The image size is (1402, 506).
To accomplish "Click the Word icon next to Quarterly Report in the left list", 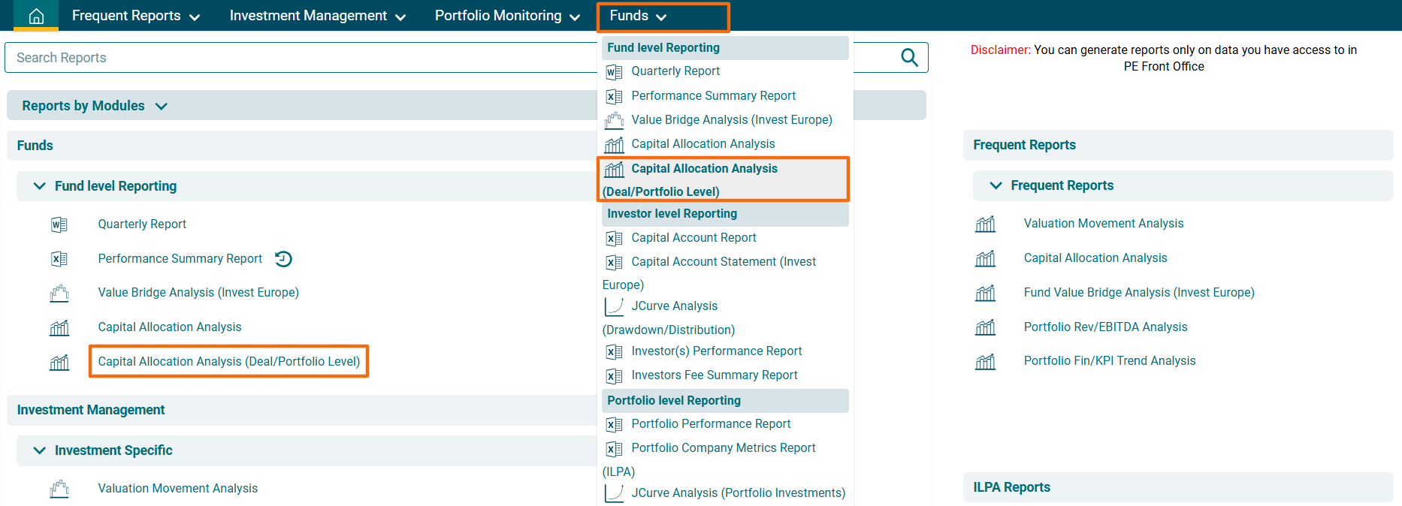I will (59, 224).
